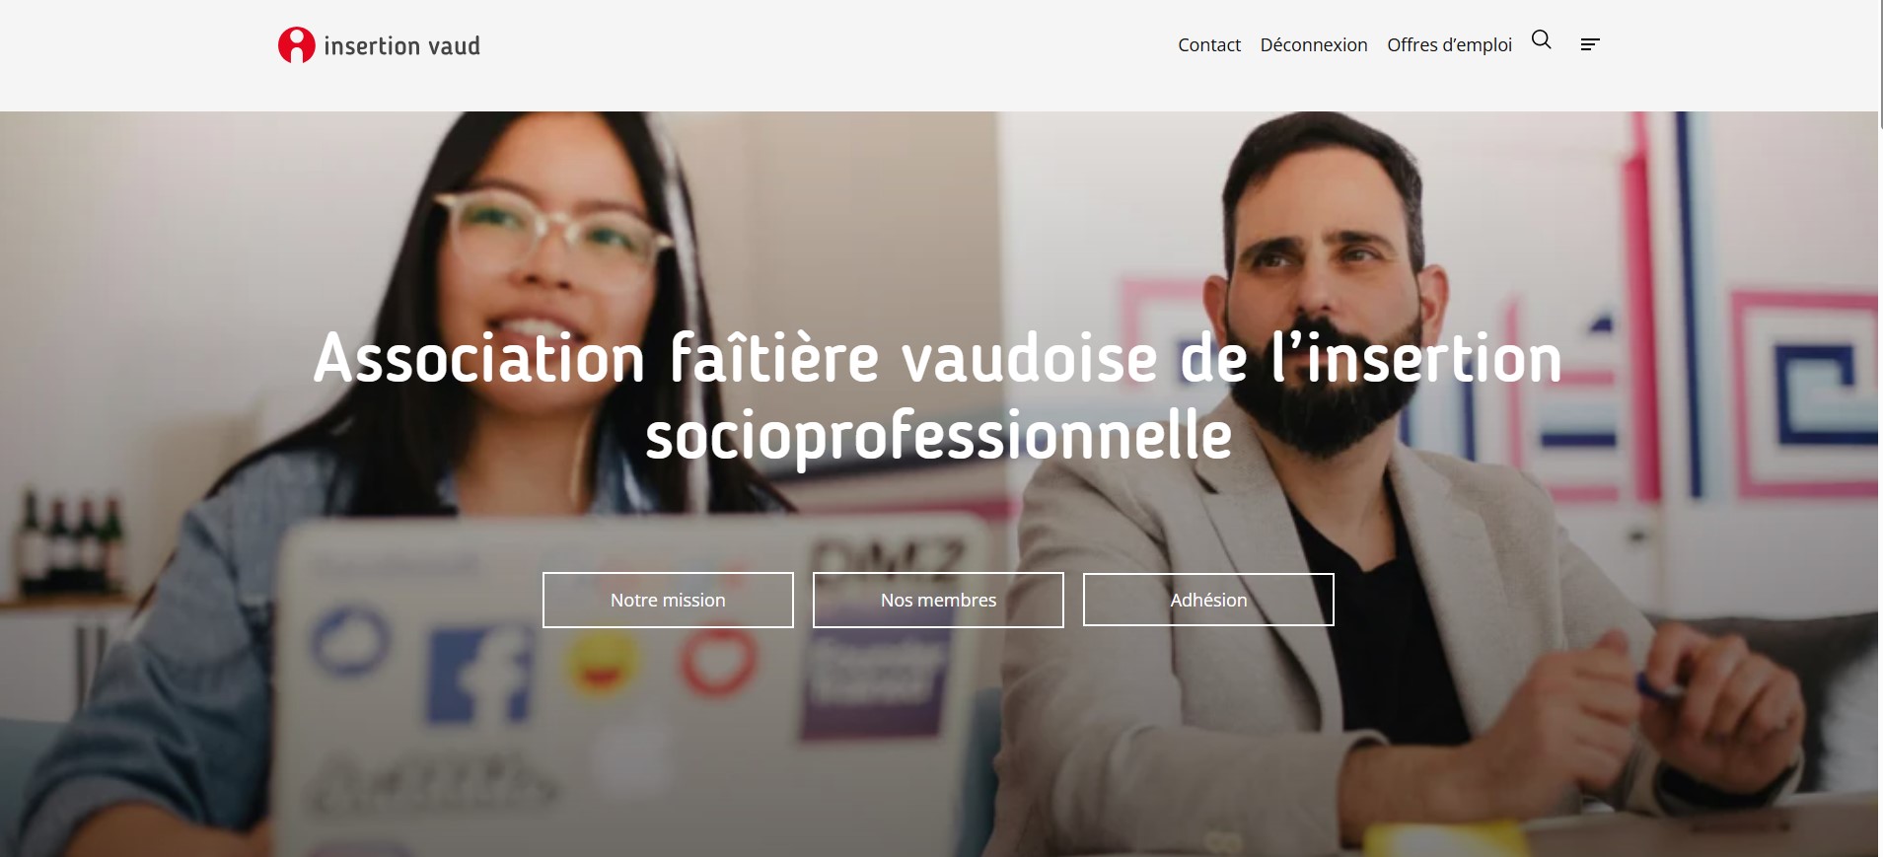This screenshot has width=1883, height=857.
Task: Click the Association faîtière vaudoise headline
Action: click(938, 397)
